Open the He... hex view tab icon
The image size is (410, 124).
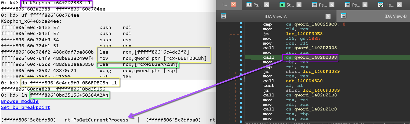[381, 5]
